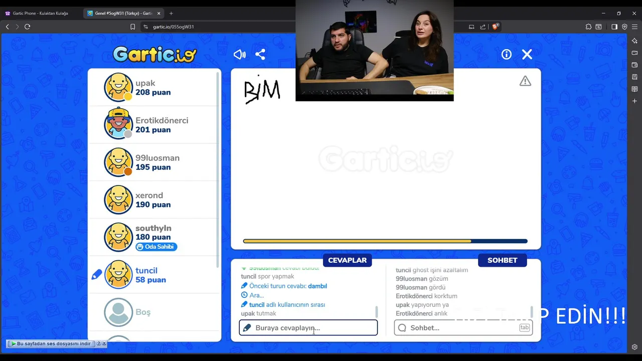
Task: Select player Erotikdönerci in the list
Action: (x=154, y=125)
